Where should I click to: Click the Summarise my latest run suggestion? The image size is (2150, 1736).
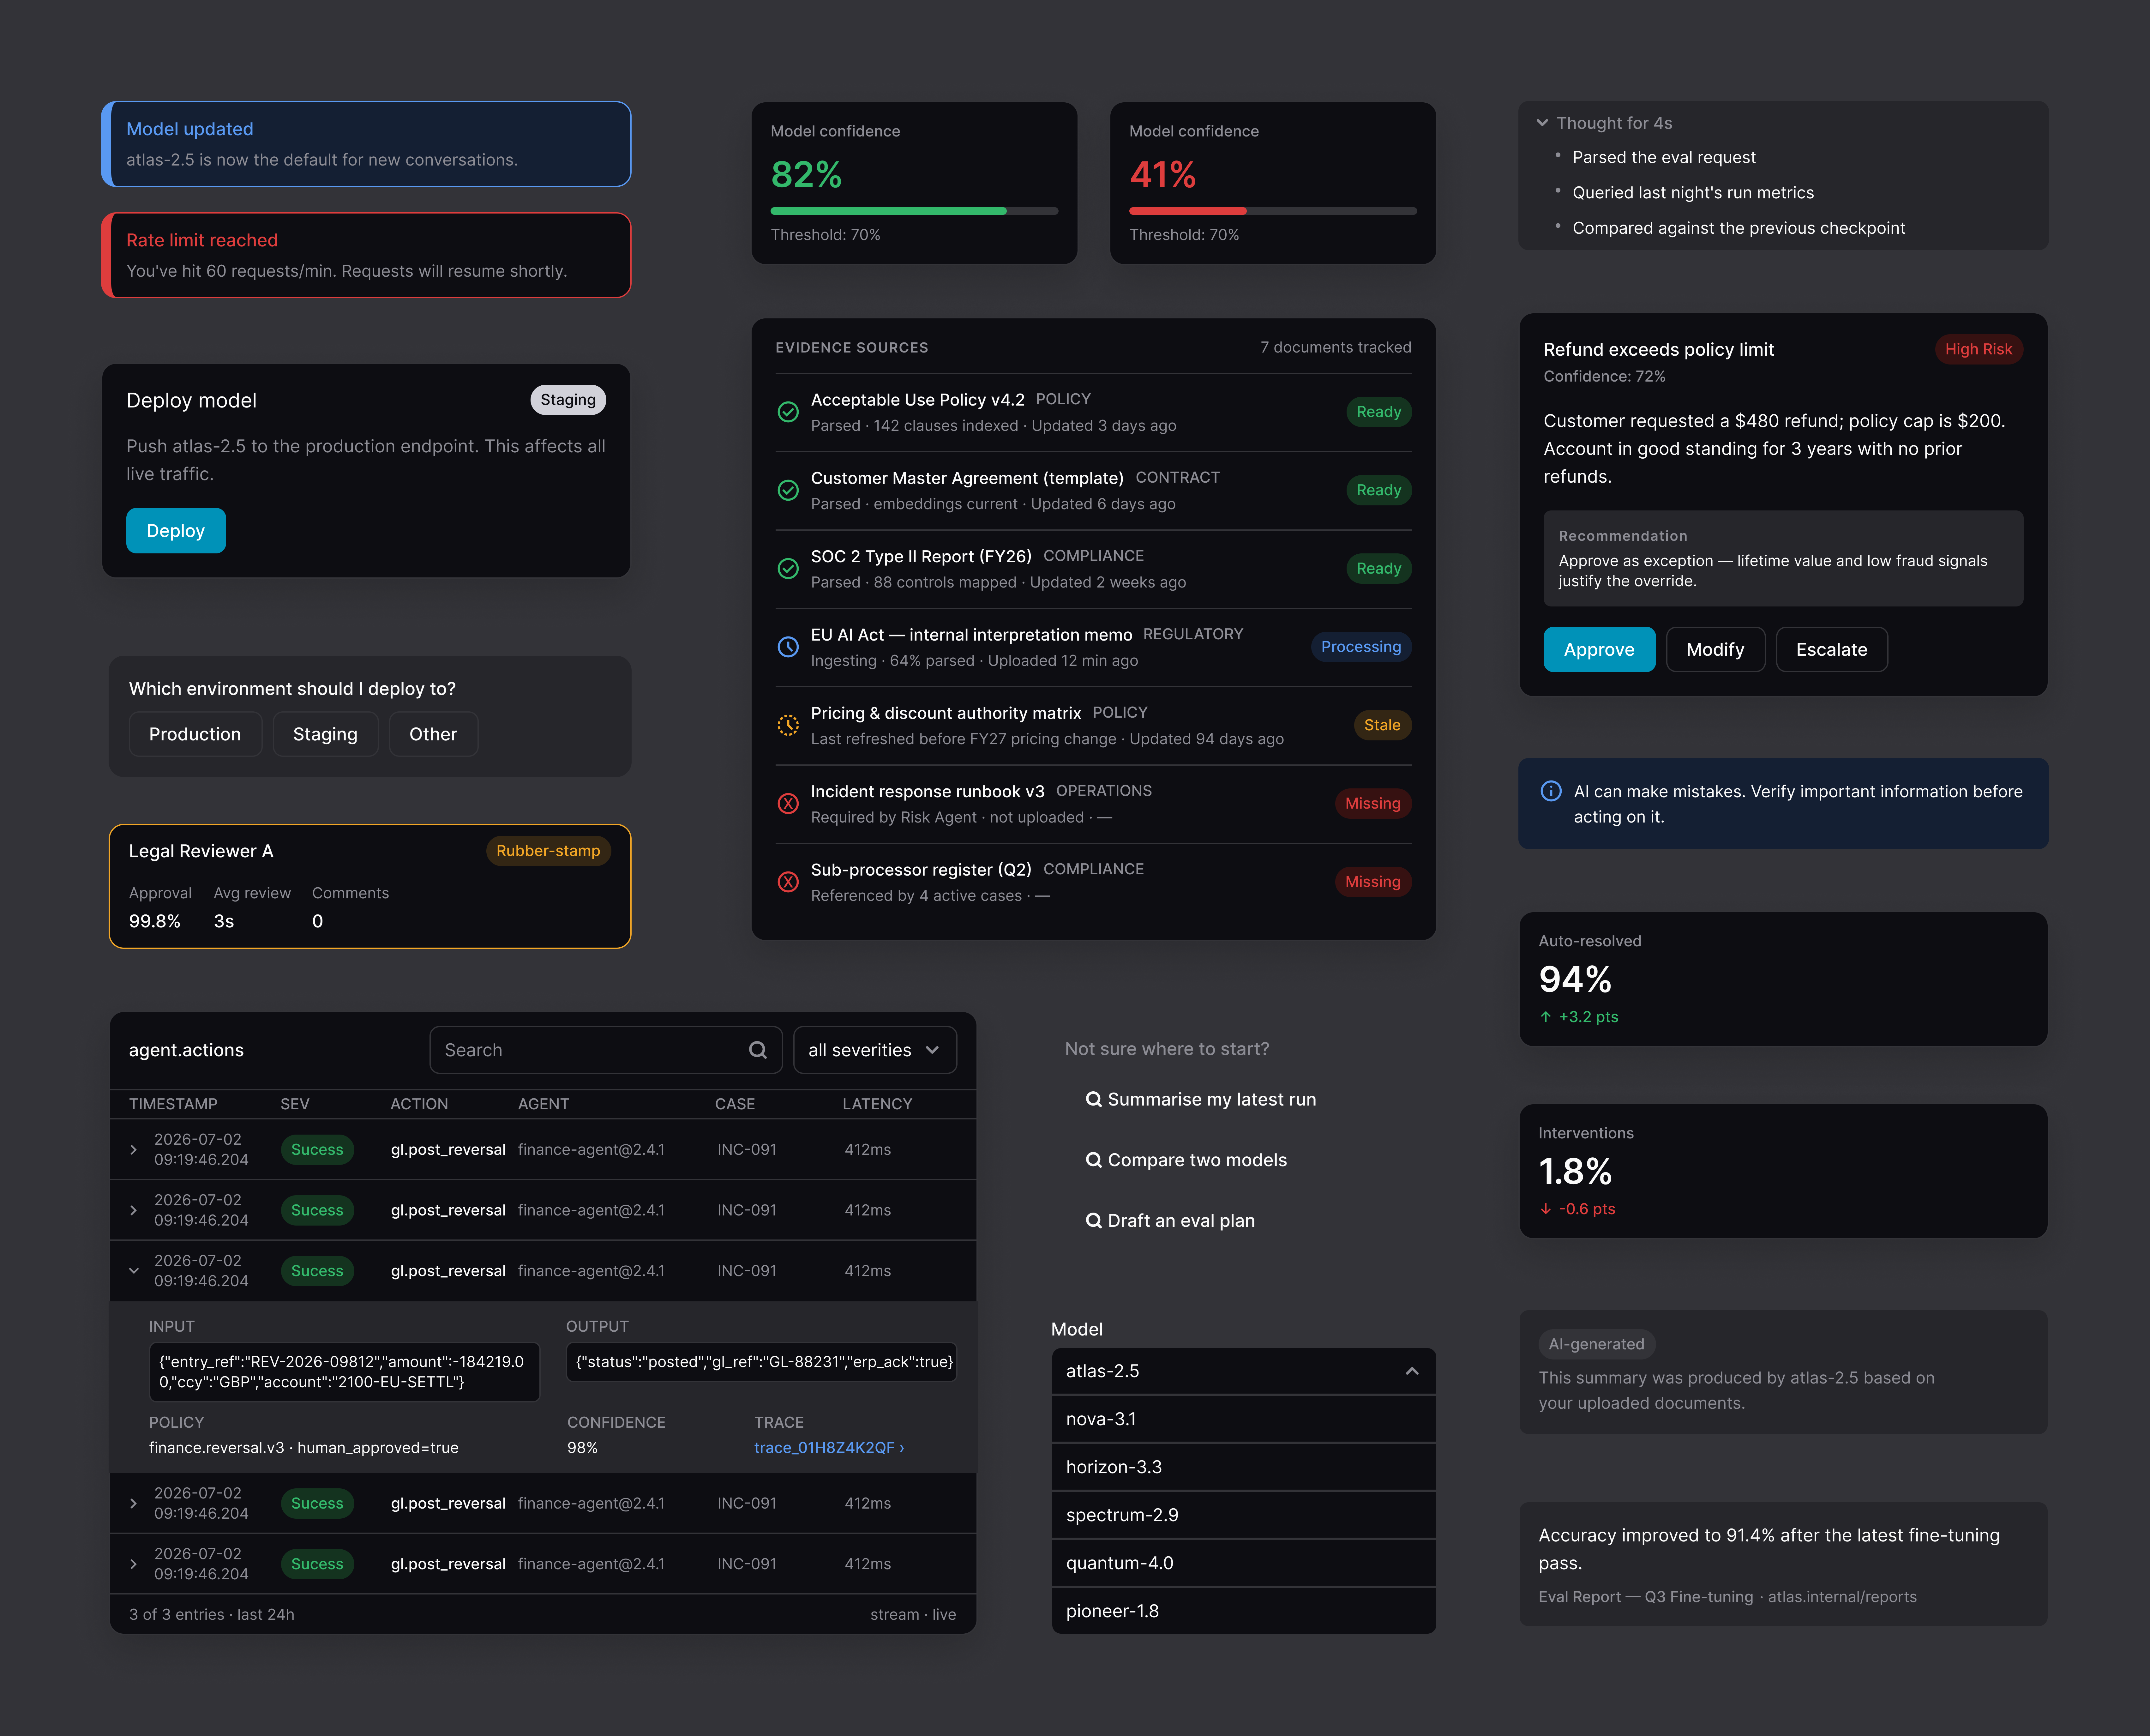[1200, 1099]
